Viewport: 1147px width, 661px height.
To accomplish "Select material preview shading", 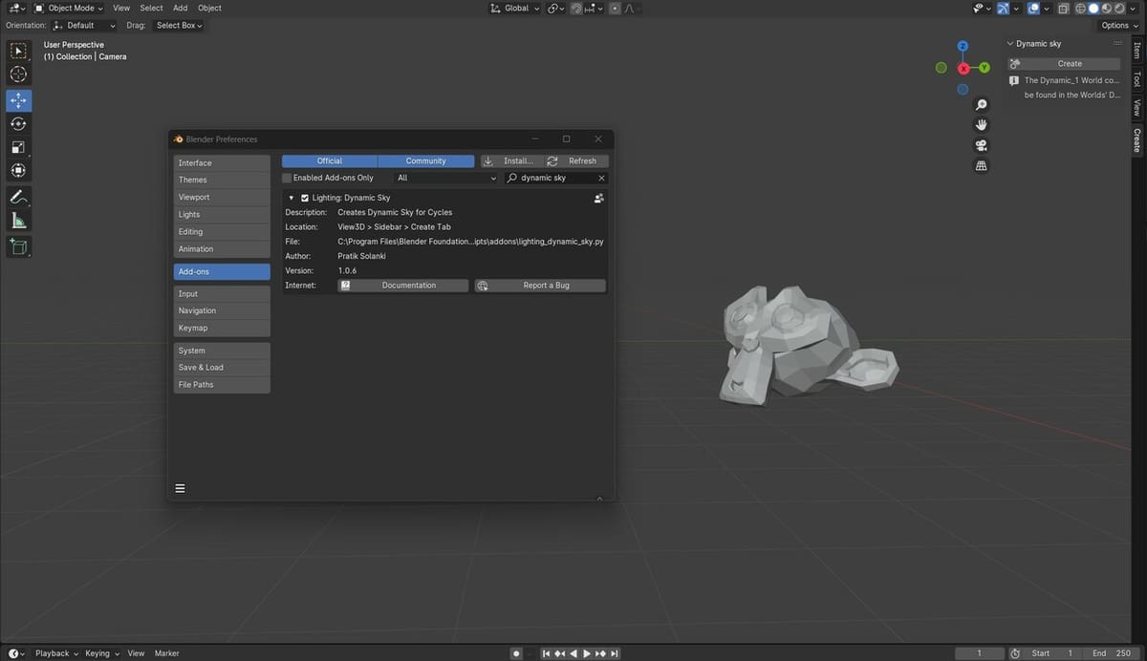I will [1106, 9].
